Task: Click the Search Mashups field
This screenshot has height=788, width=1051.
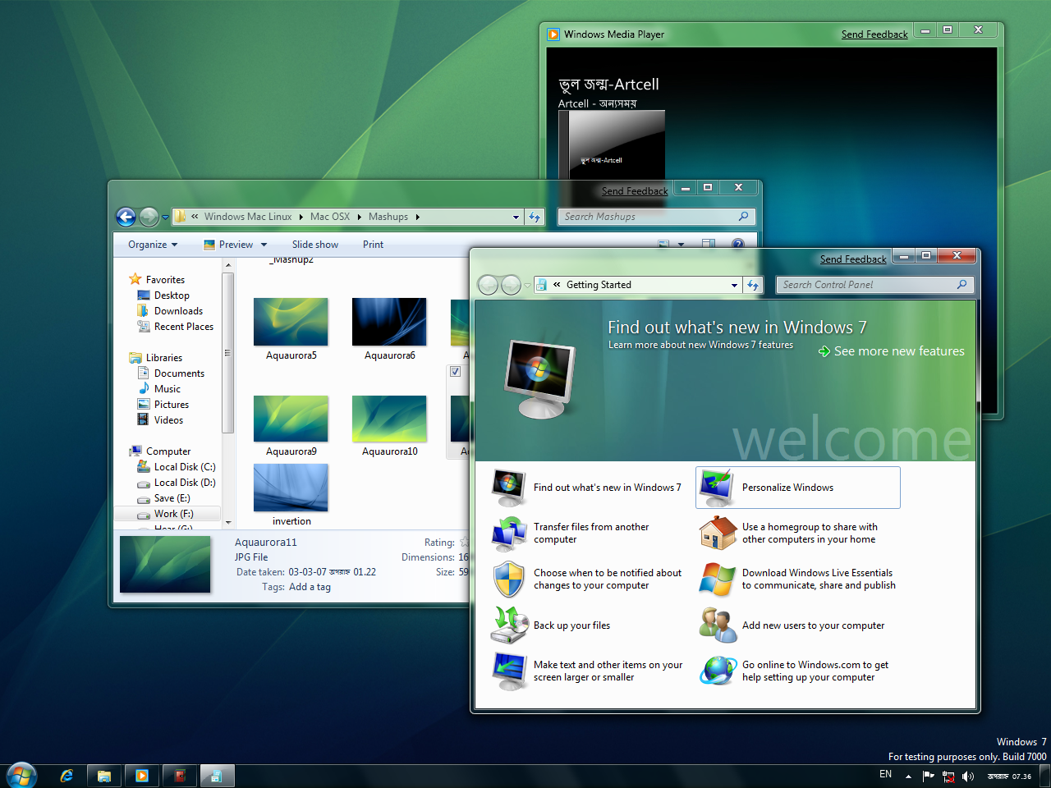Action: [x=656, y=217]
